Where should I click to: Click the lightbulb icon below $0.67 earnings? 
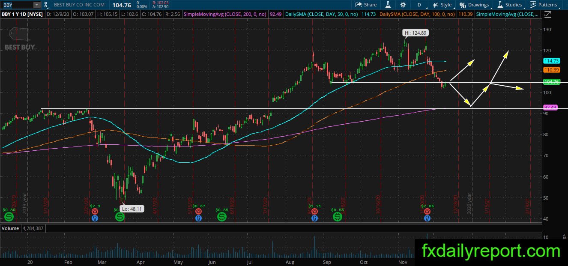pyautogui.click(x=198, y=218)
